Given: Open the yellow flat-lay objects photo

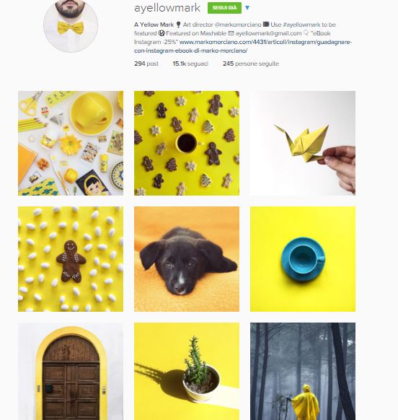Looking at the screenshot, I should (71, 144).
